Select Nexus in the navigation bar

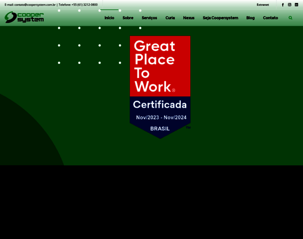coord(189,18)
